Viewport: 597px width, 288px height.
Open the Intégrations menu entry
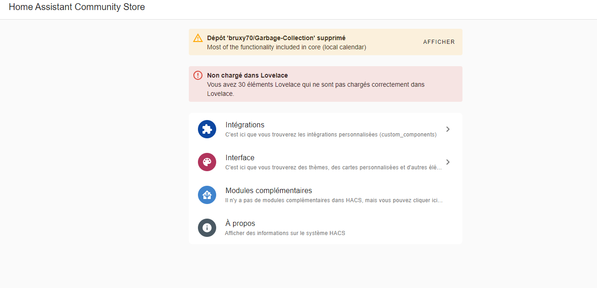tap(326, 129)
